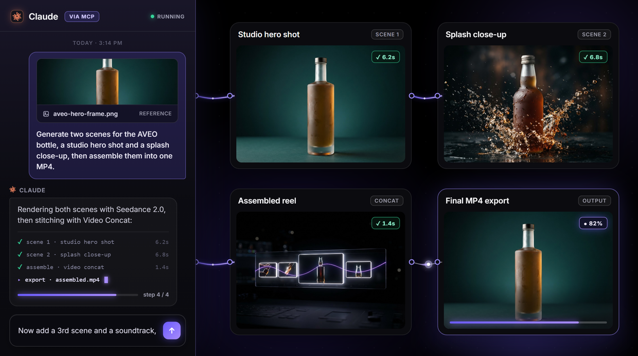Click the 'assemble · video concat' log row
This screenshot has height=356, width=638.
click(93, 267)
